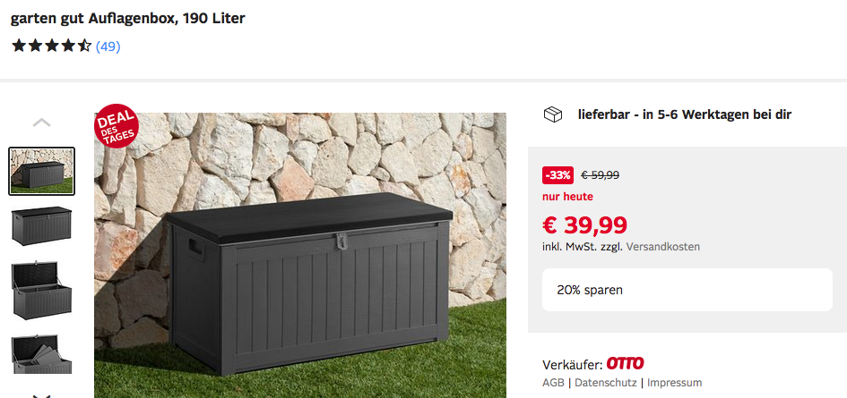
Task: Click the Deal des Tages badge
Action: click(117, 125)
